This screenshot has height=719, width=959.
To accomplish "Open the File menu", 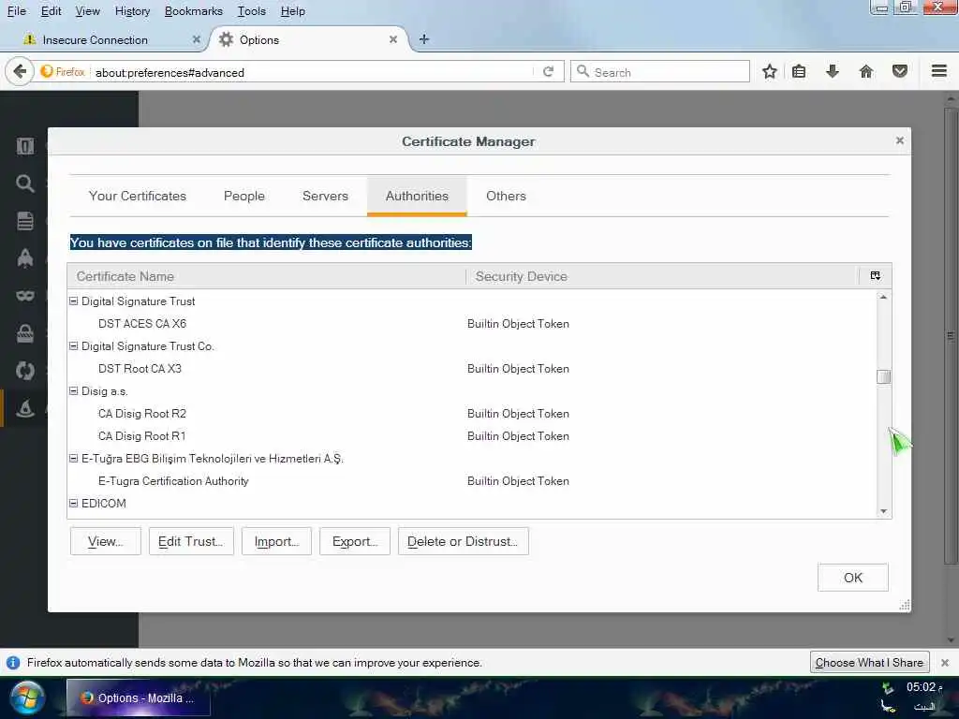I will tap(17, 11).
